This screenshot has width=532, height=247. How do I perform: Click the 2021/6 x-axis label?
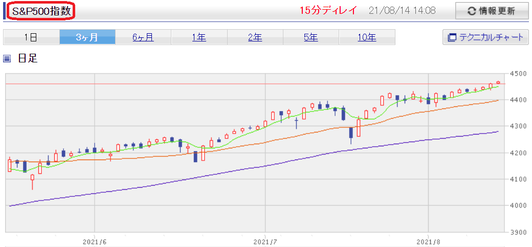[95, 242]
